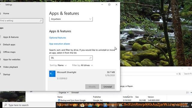Image resolution: width=192 pixels, height=108 pixels.
Task: Sort by the Name column header
Action: [60, 97]
